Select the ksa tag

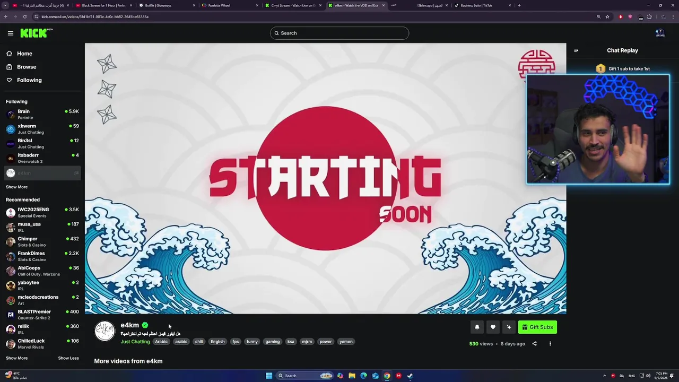291,342
